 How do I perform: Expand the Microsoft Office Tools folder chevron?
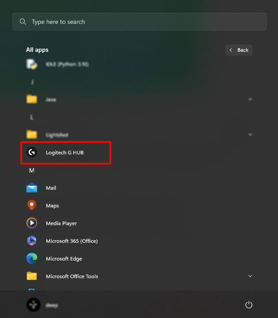click(250, 276)
